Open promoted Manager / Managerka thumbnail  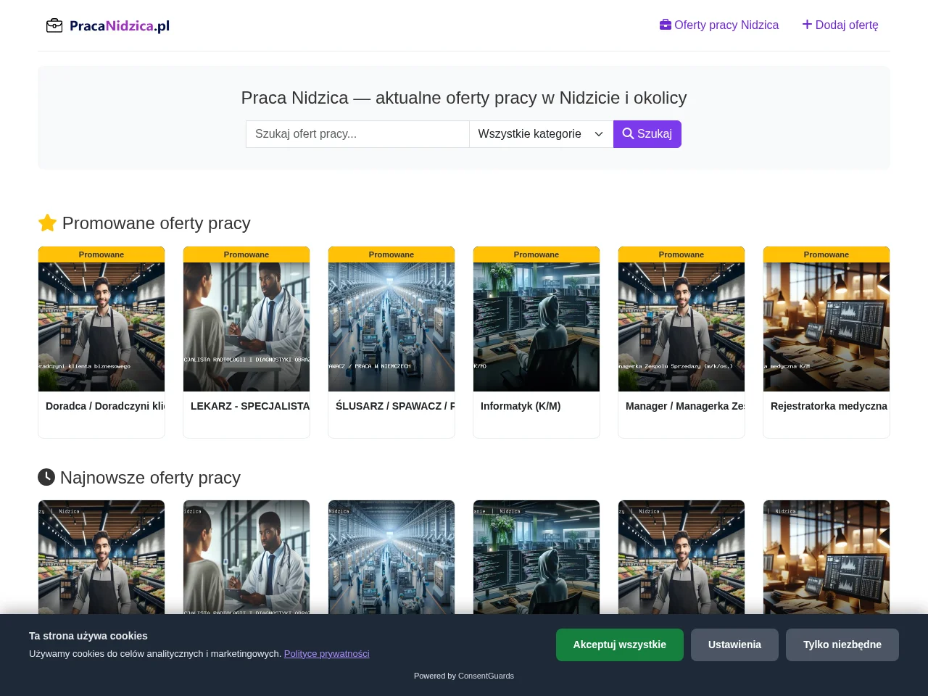(x=681, y=327)
